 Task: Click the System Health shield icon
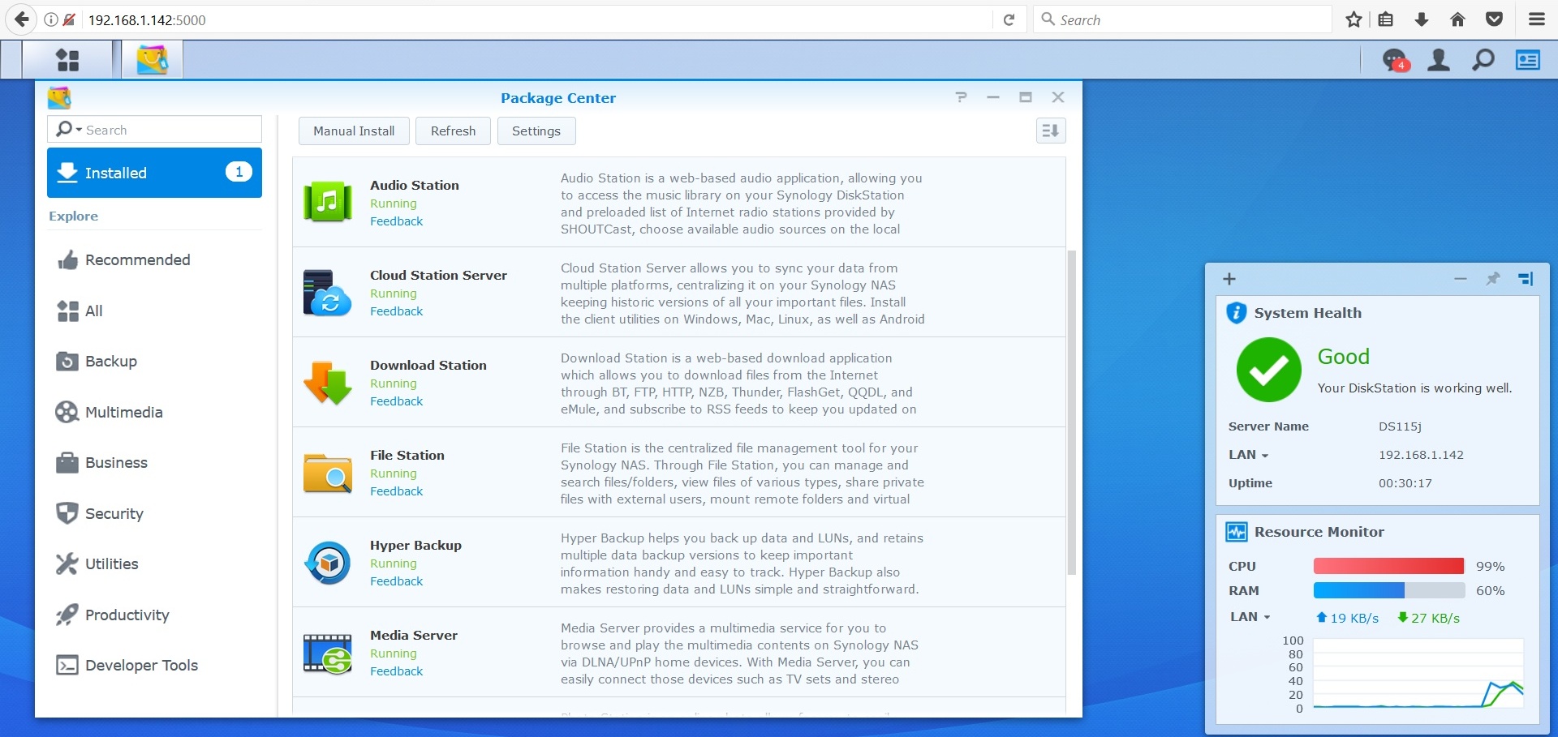(x=1236, y=313)
